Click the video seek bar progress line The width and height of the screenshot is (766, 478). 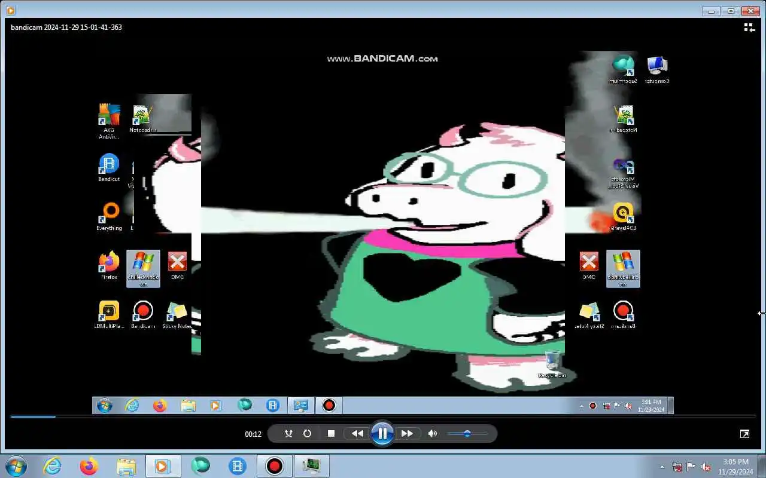pos(383,416)
